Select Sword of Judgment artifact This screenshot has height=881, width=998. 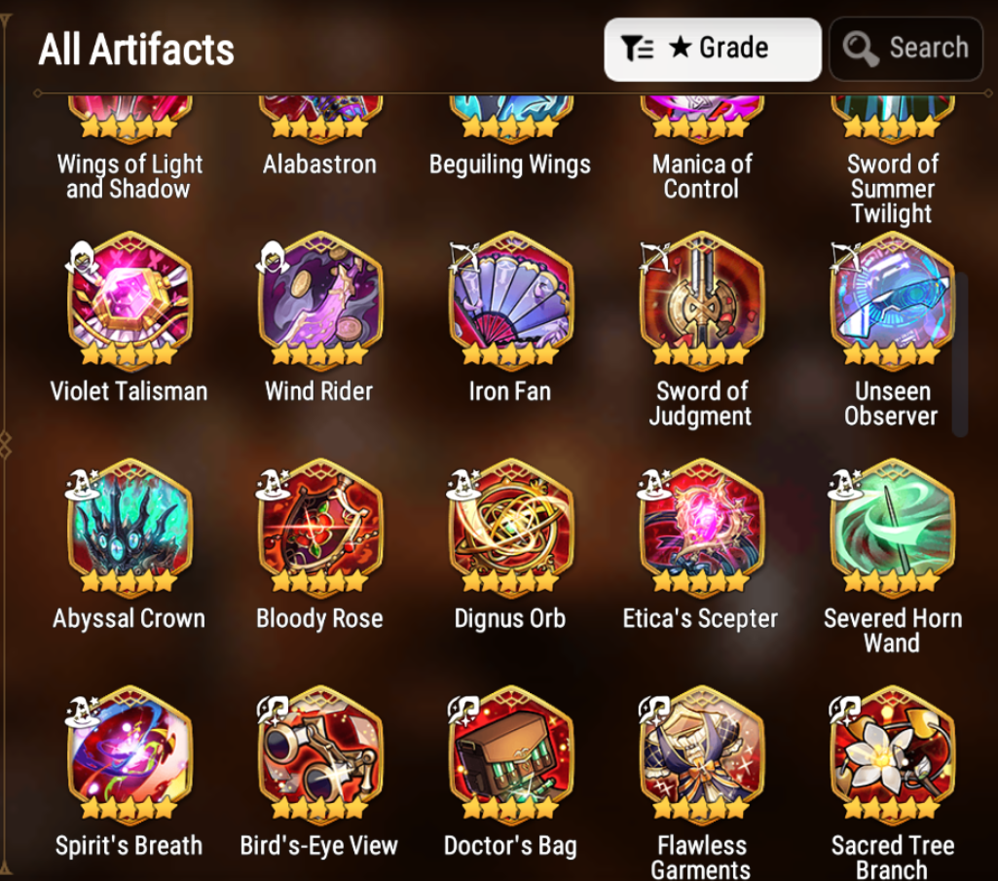click(701, 301)
